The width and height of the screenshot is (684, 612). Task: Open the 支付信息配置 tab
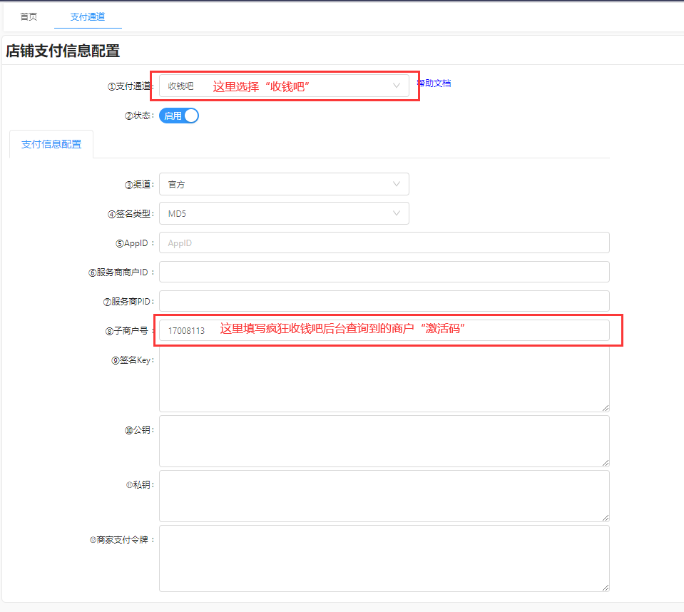pos(51,144)
